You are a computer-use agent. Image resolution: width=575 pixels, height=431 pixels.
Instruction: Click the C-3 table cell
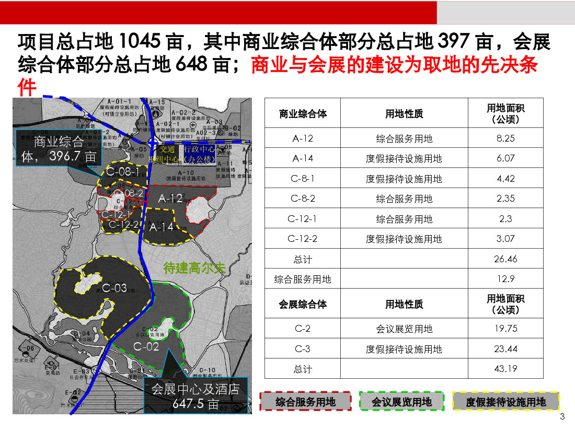point(303,348)
